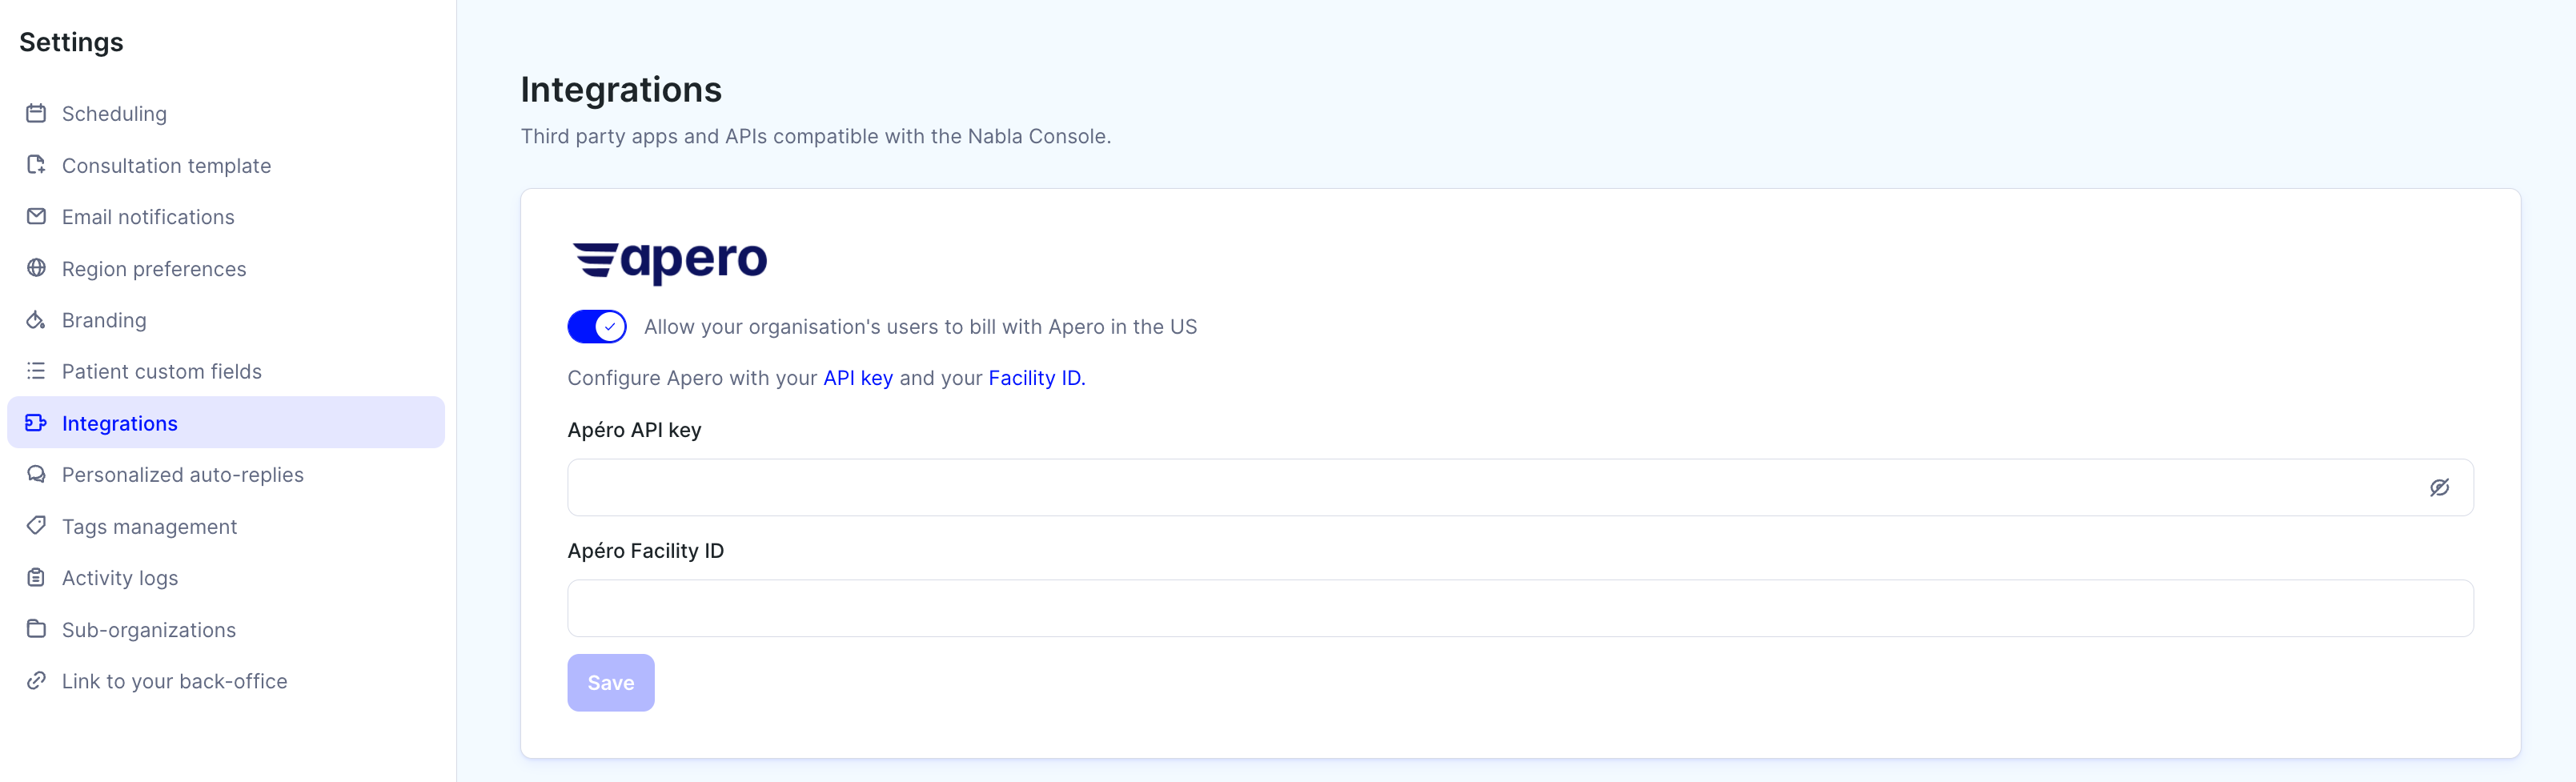Open Link to your back-office

(x=226, y=681)
